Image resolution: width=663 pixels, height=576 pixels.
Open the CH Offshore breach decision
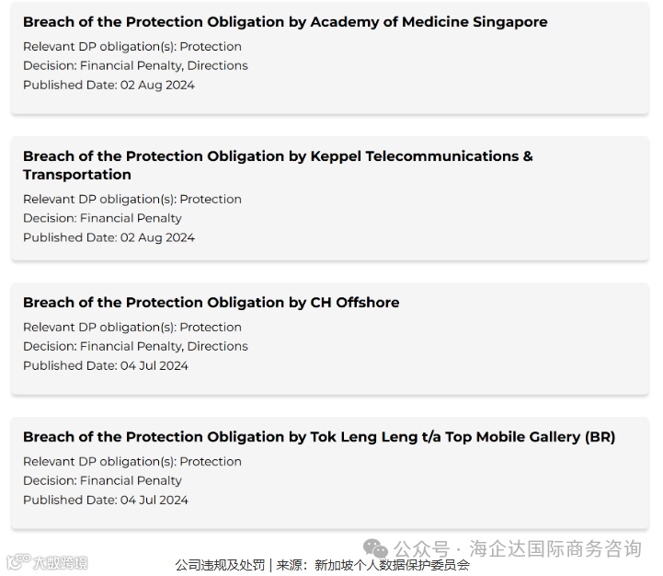click(211, 303)
